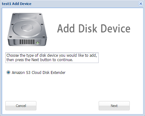Image resolution: width=145 pixels, height=116 pixels.
Task: Click the word Add in the large heading
Action: point(66,28)
